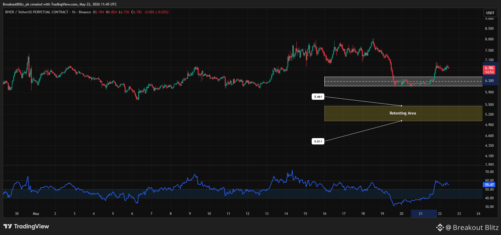The image size is (501, 235).
Task: Click date 16 on the date axis
Action: (325, 214)
